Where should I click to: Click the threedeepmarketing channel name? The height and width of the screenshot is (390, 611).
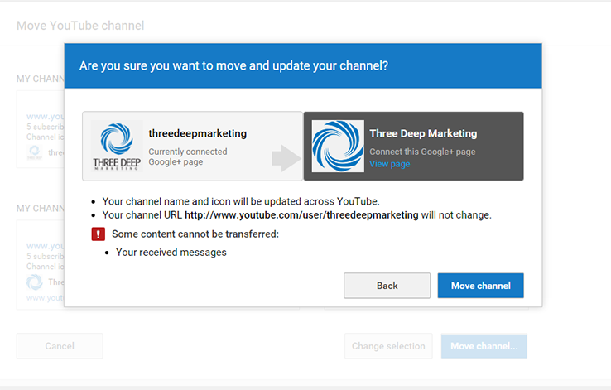point(198,133)
